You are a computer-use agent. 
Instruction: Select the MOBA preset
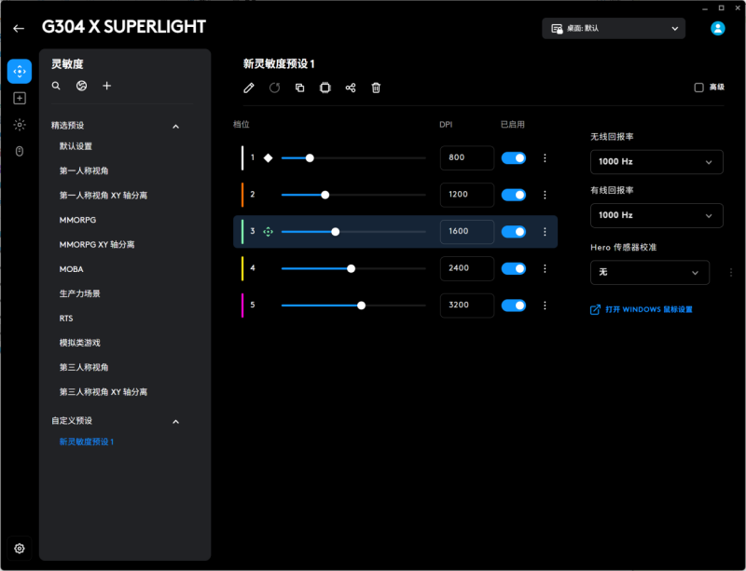pyautogui.click(x=72, y=269)
